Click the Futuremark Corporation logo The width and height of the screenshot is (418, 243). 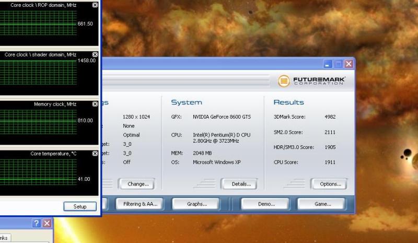(311, 80)
